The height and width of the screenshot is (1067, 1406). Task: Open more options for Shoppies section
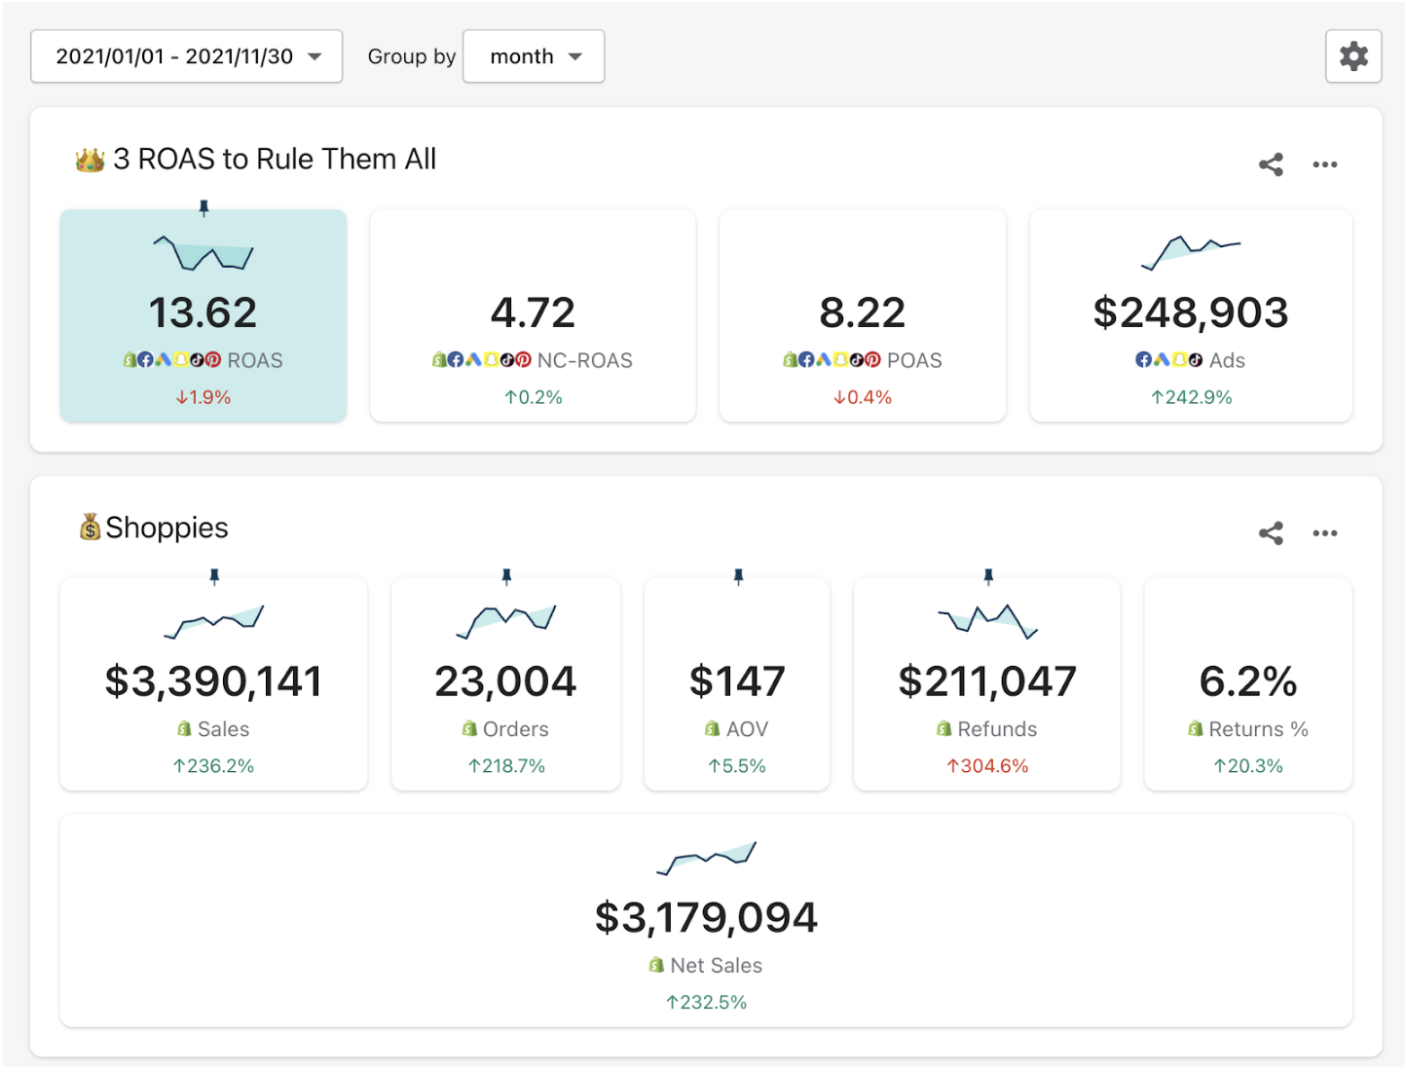(1324, 533)
